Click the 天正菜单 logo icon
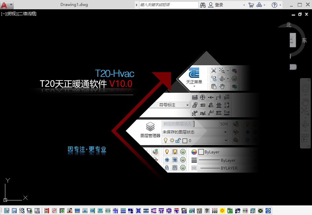This screenshot has width=312, height=215. 194,73
